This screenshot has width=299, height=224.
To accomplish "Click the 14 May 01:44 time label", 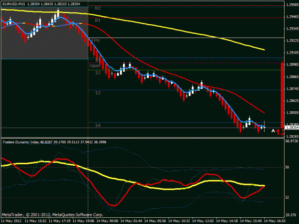I will point(132,221).
